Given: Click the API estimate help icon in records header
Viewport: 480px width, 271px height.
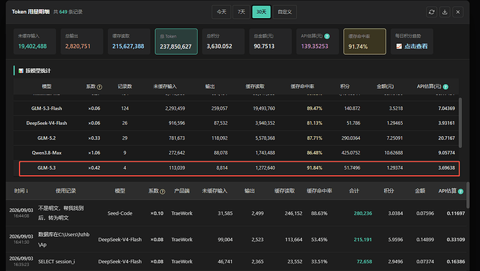Looking at the screenshot, I should point(461,192).
